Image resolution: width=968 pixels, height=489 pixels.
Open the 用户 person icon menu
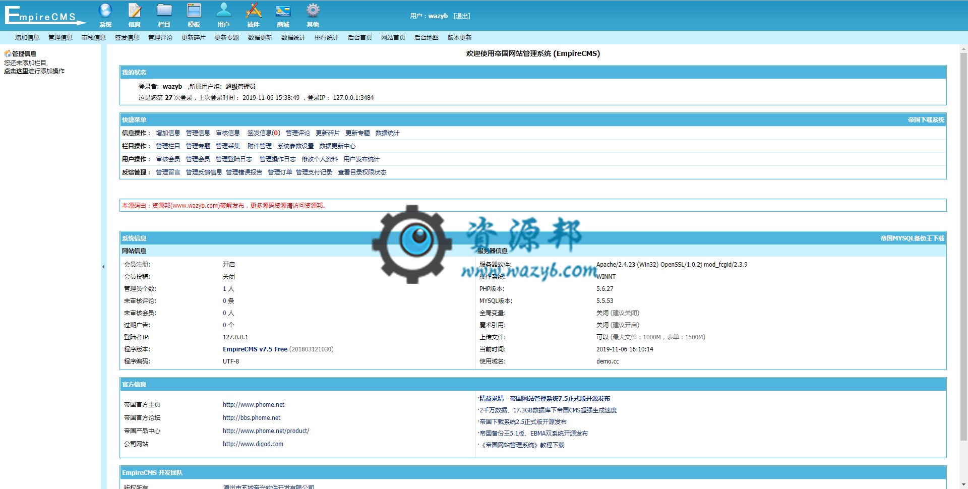[x=223, y=15]
